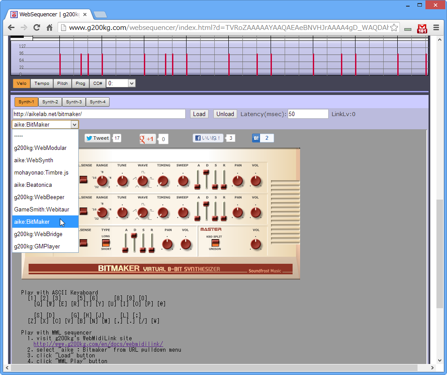Click the second channel WAVE knob
This screenshot has height=375, width=447.
pos(143,213)
